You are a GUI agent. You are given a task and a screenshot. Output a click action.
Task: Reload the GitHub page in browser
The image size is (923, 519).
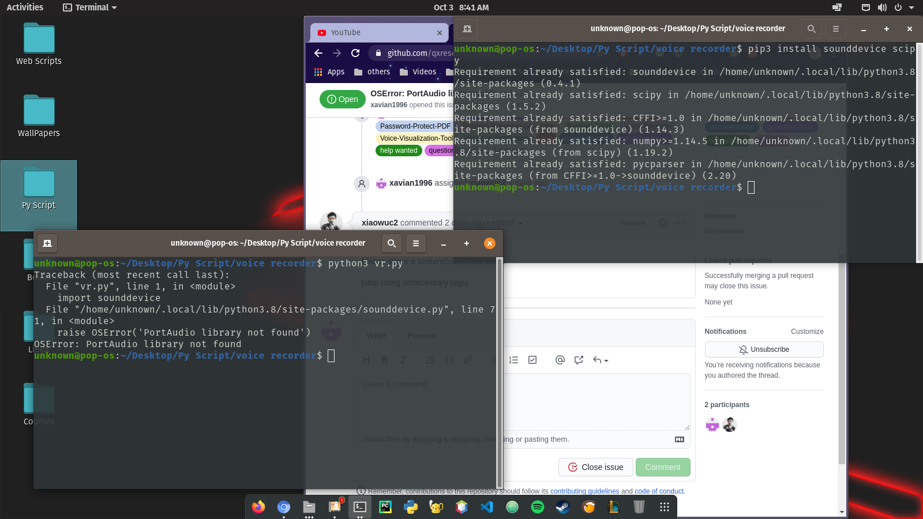pyautogui.click(x=355, y=53)
